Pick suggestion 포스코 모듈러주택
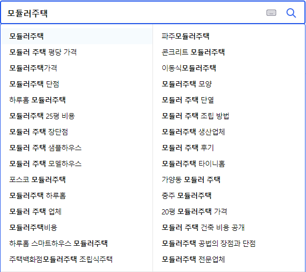Image resolution: width=306 pixels, height=272 pixels. point(37,179)
